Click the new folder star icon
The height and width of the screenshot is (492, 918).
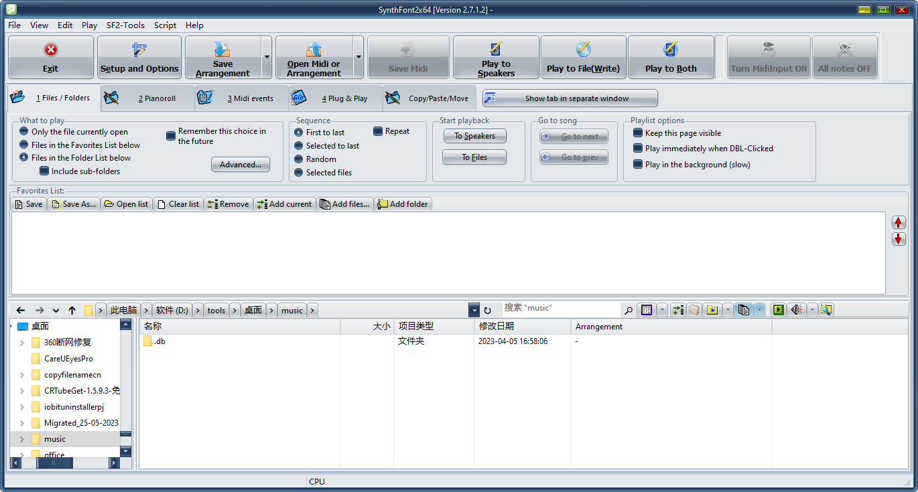click(712, 310)
